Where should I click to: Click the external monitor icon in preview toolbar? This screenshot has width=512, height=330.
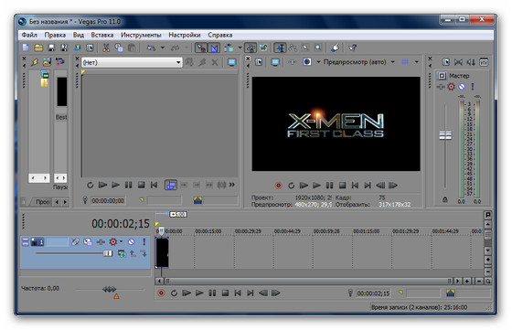click(275, 62)
